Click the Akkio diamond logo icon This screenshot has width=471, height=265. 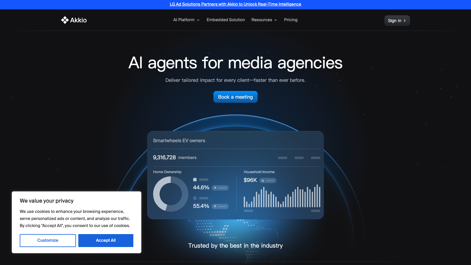pos(65,20)
